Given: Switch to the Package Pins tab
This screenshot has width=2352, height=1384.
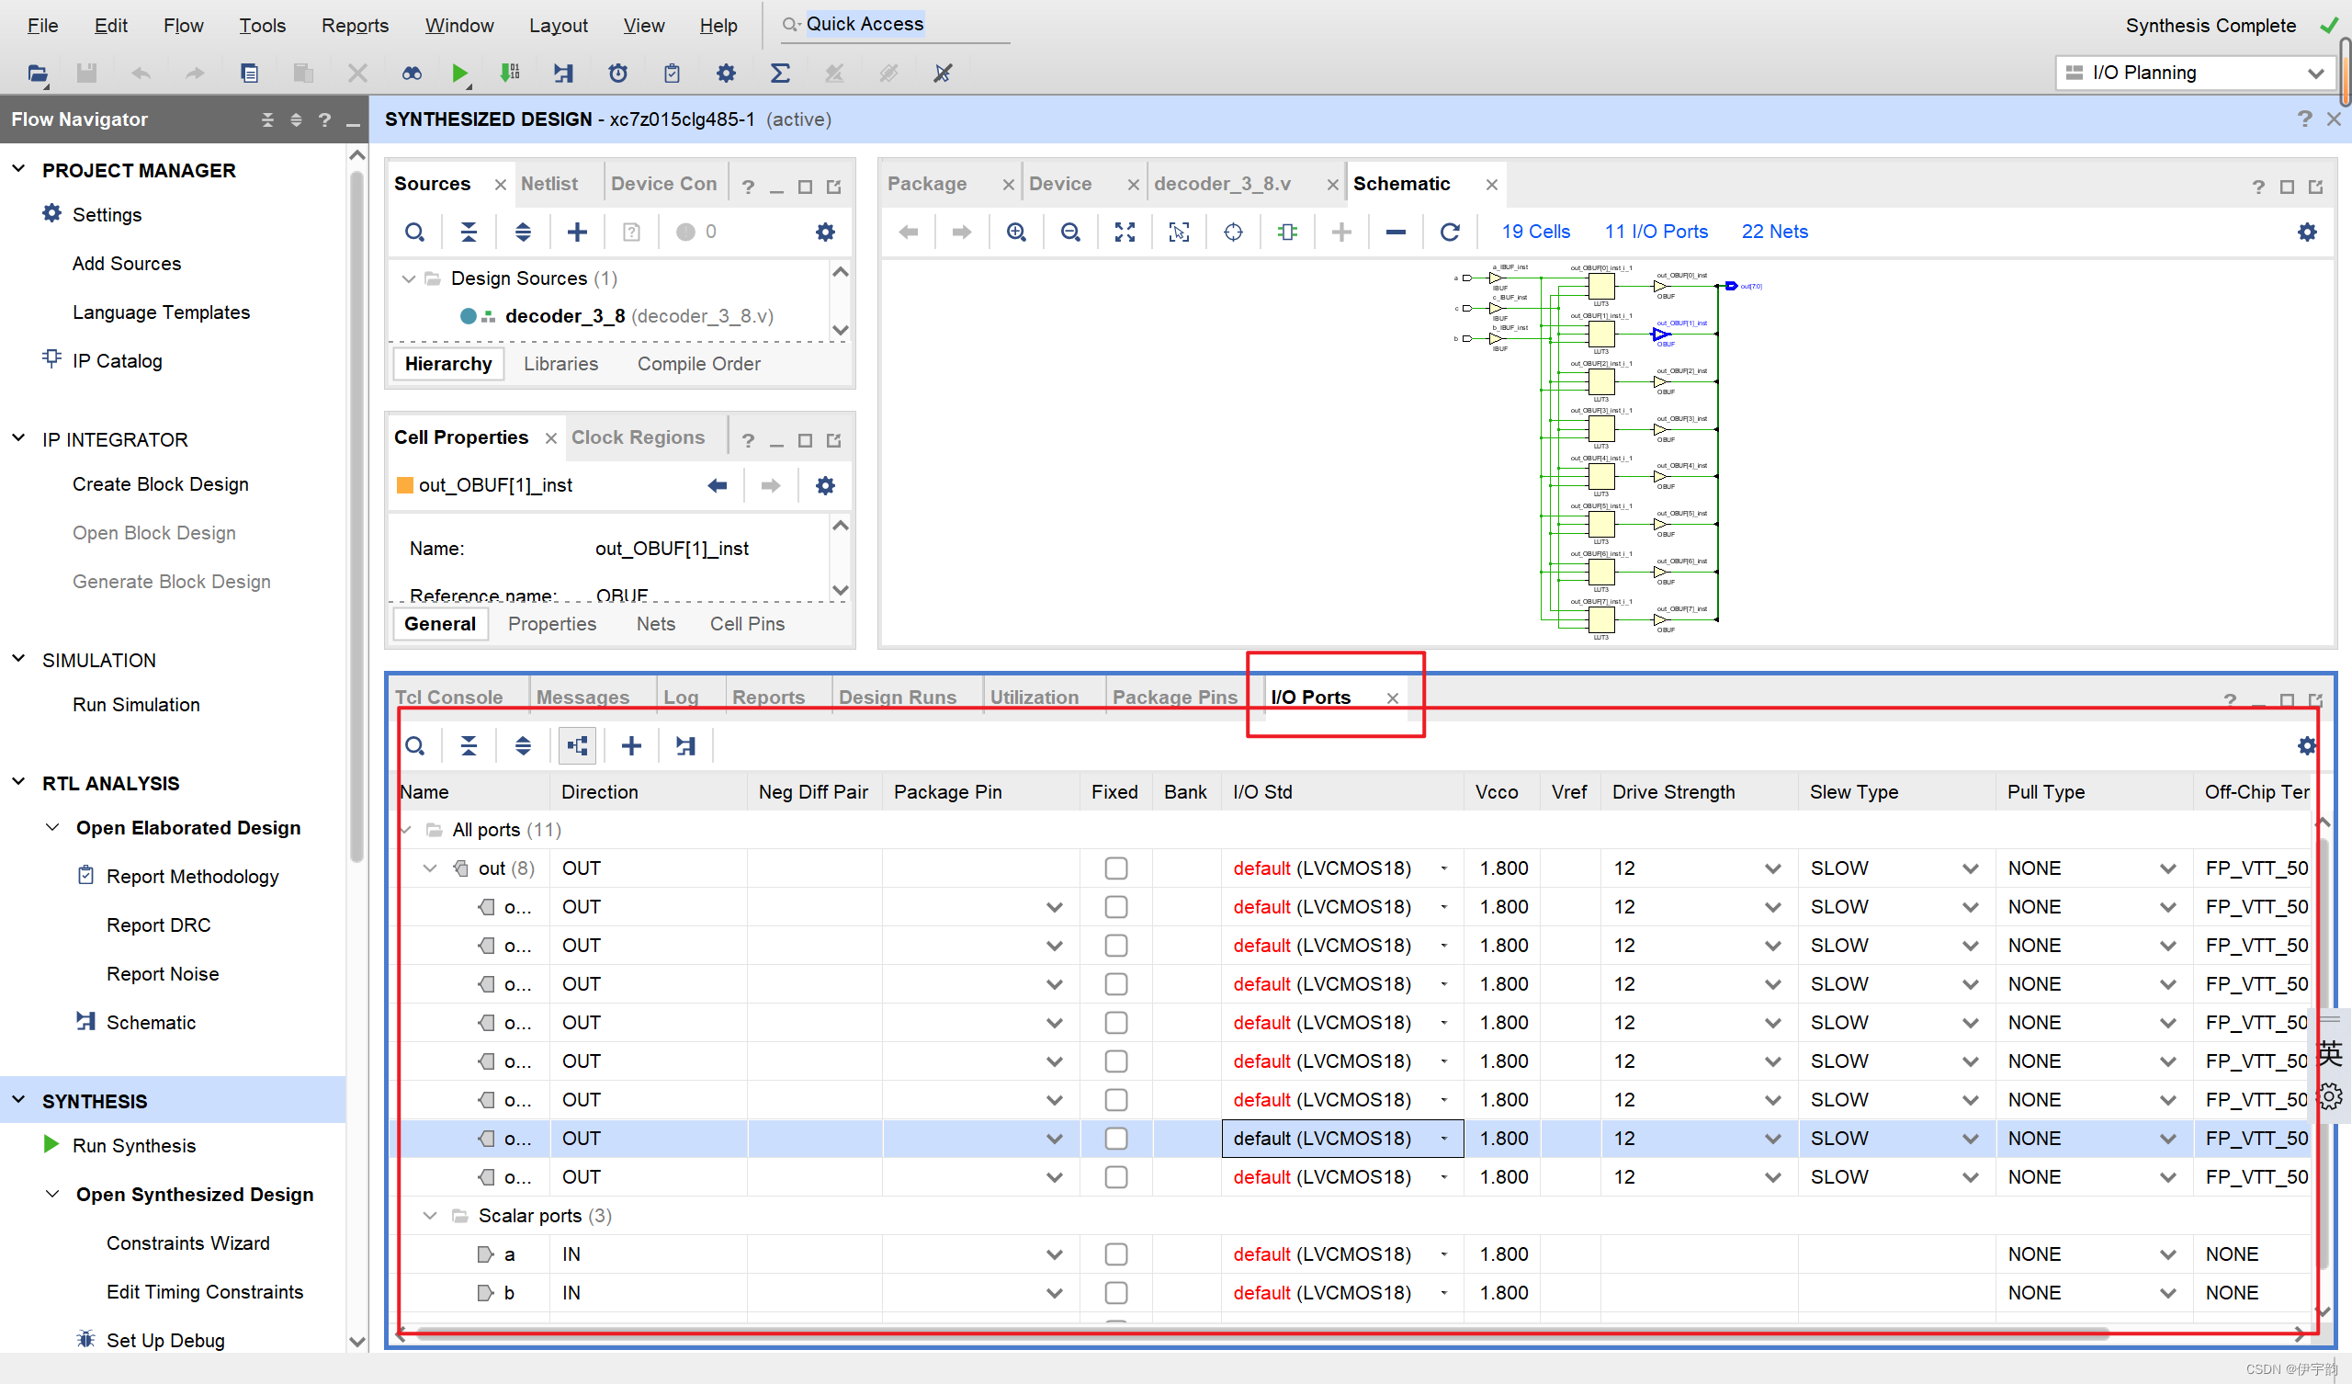Looking at the screenshot, I should tap(1174, 697).
